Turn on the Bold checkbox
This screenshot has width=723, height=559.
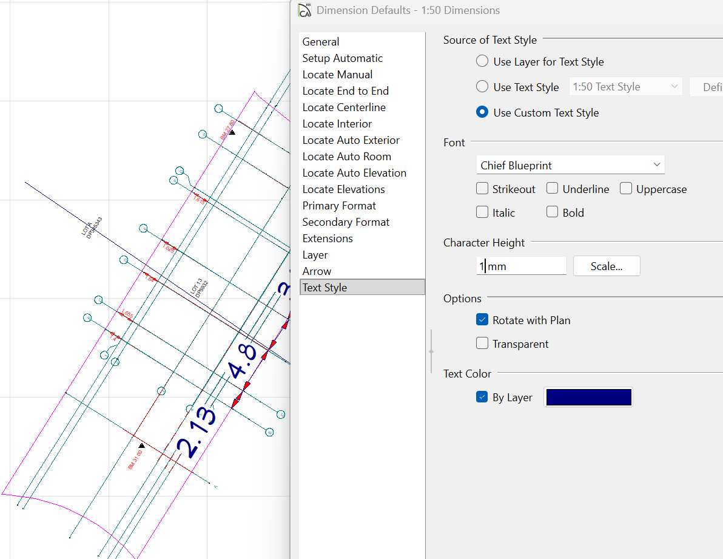click(552, 212)
